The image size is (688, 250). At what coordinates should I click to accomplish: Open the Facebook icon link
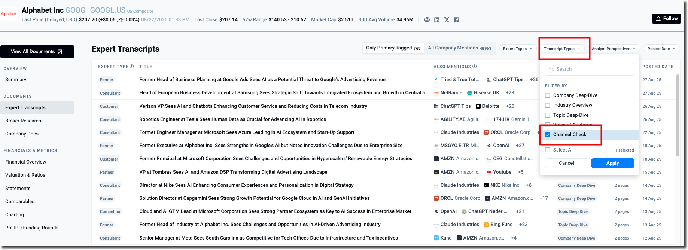tap(457, 20)
